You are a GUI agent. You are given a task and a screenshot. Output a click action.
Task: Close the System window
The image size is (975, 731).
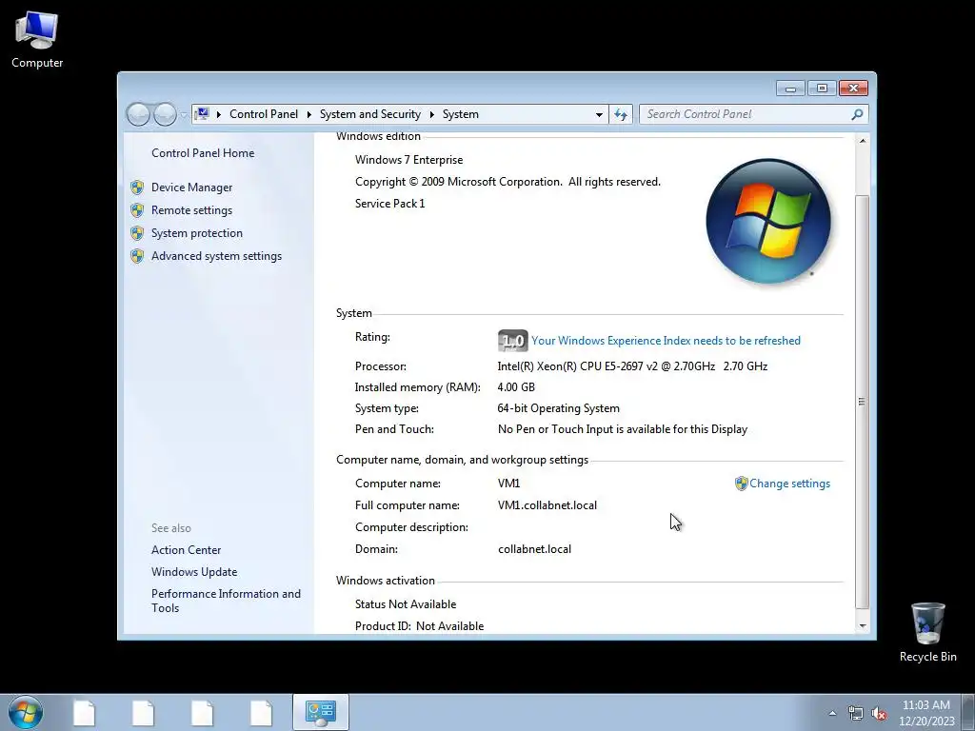pos(854,89)
